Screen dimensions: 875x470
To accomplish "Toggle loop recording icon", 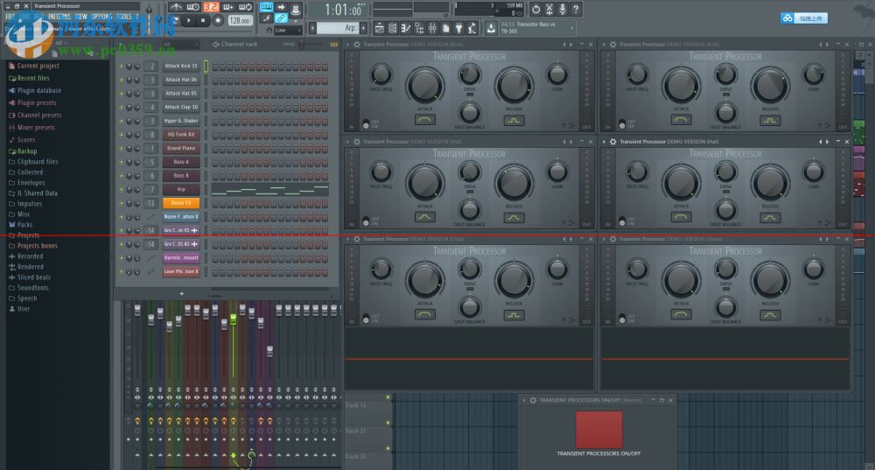I will (246, 7).
